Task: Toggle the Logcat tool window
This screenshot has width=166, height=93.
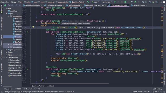Action: [x=9, y=89]
